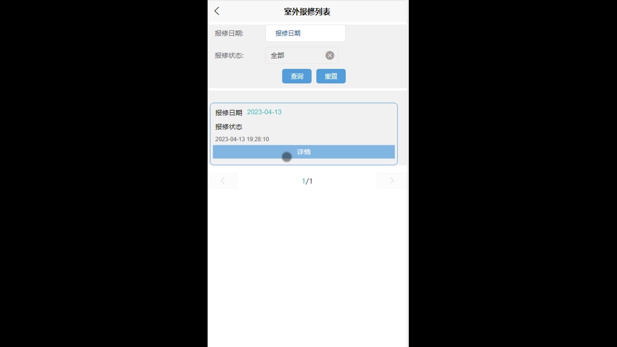617x347 pixels.
Task: Open the 报修日期 date input field
Action: pyautogui.click(x=305, y=33)
